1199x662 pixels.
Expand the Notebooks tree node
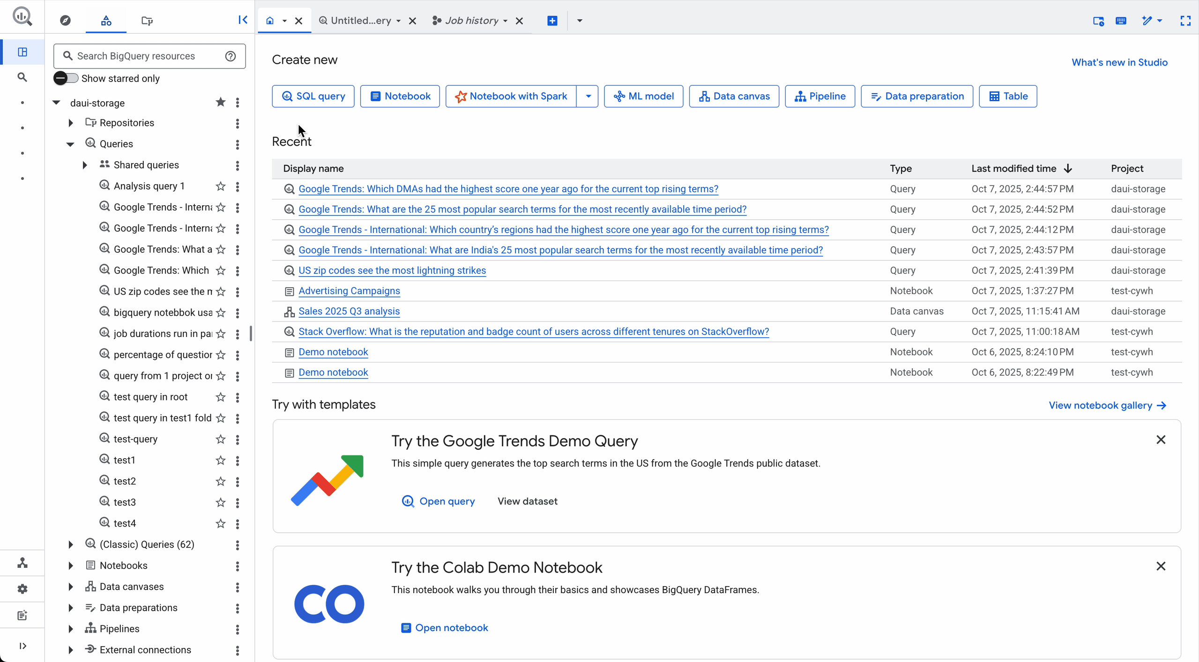click(71, 565)
